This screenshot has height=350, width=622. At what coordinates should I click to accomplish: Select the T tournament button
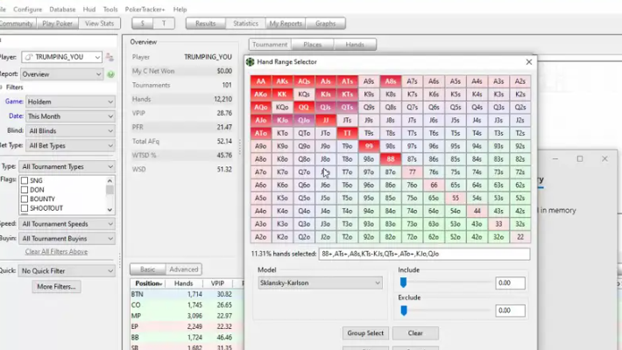tap(164, 24)
